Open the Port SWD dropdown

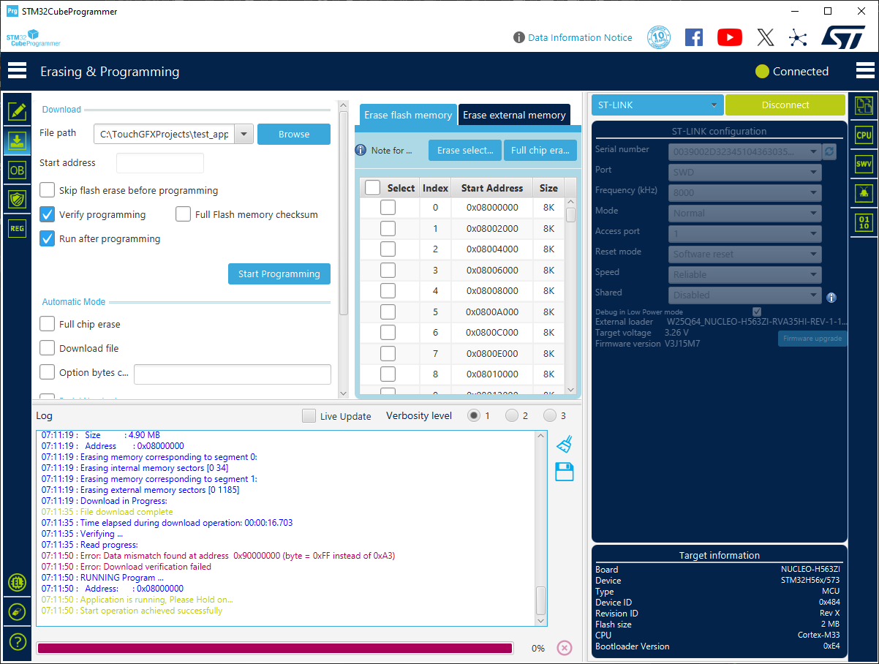tap(744, 172)
